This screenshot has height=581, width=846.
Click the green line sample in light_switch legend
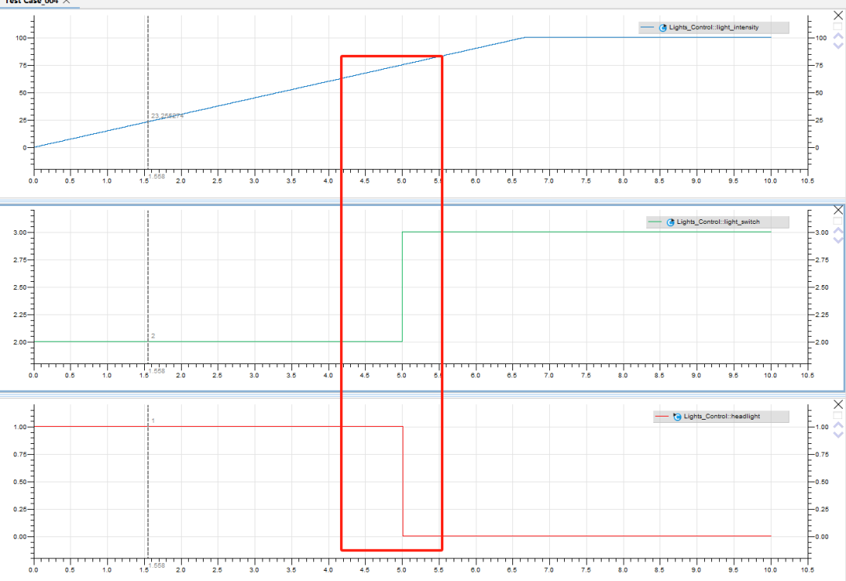click(x=654, y=222)
